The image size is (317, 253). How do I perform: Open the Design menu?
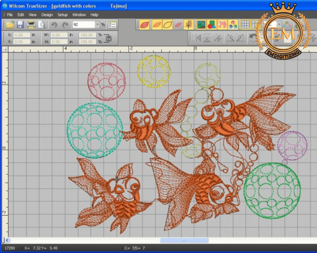pos(47,15)
